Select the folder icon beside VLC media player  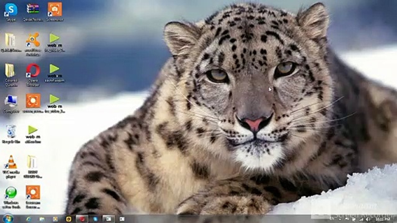tap(33, 167)
